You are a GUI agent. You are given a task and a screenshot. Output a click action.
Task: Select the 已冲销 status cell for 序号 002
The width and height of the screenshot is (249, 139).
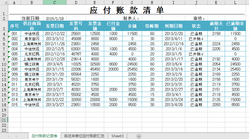point(196,39)
